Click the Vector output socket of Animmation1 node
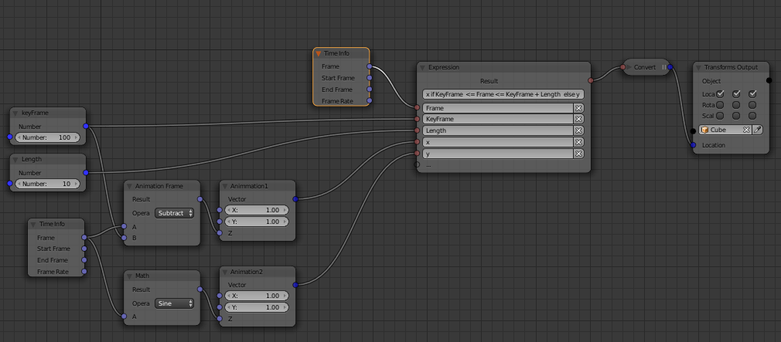 [295, 199]
